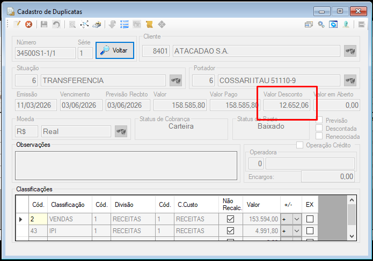Screen dimensions: 373x261
Task: Open the +/- dropdown in the VENDAS row
Action: pos(297,219)
